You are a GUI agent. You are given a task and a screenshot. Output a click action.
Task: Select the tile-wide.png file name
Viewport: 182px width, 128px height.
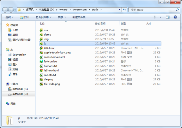tap(52, 84)
